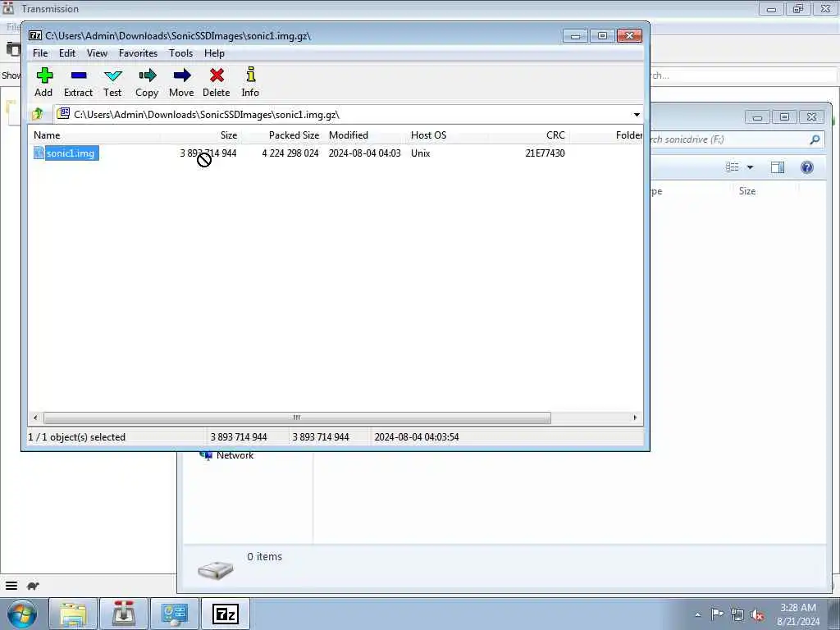Sort by the Size column header in 7-Zip
840x630 pixels.
tap(201, 135)
